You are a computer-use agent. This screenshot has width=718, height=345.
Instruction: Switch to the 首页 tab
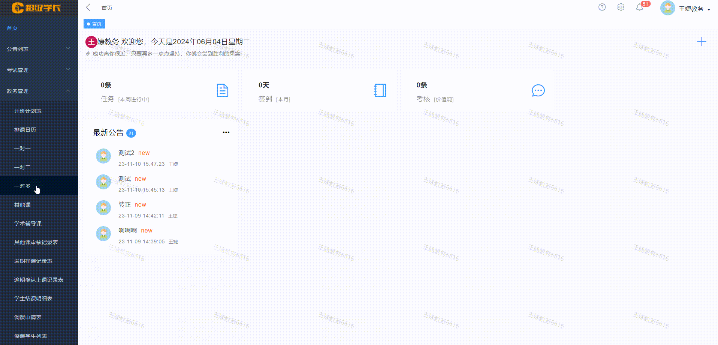(94, 23)
